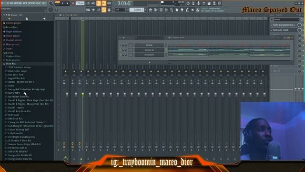Click the browser speaker icon

coord(44,19)
